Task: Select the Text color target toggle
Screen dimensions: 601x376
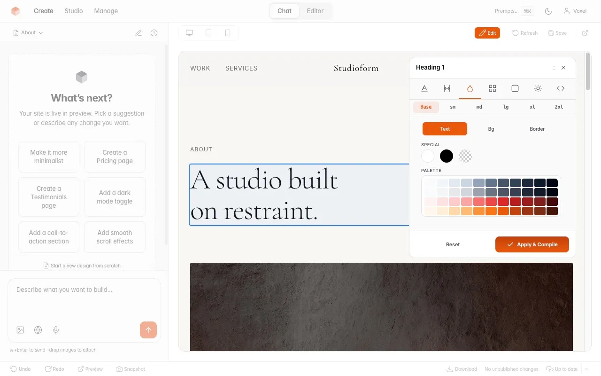Action: tap(444, 128)
